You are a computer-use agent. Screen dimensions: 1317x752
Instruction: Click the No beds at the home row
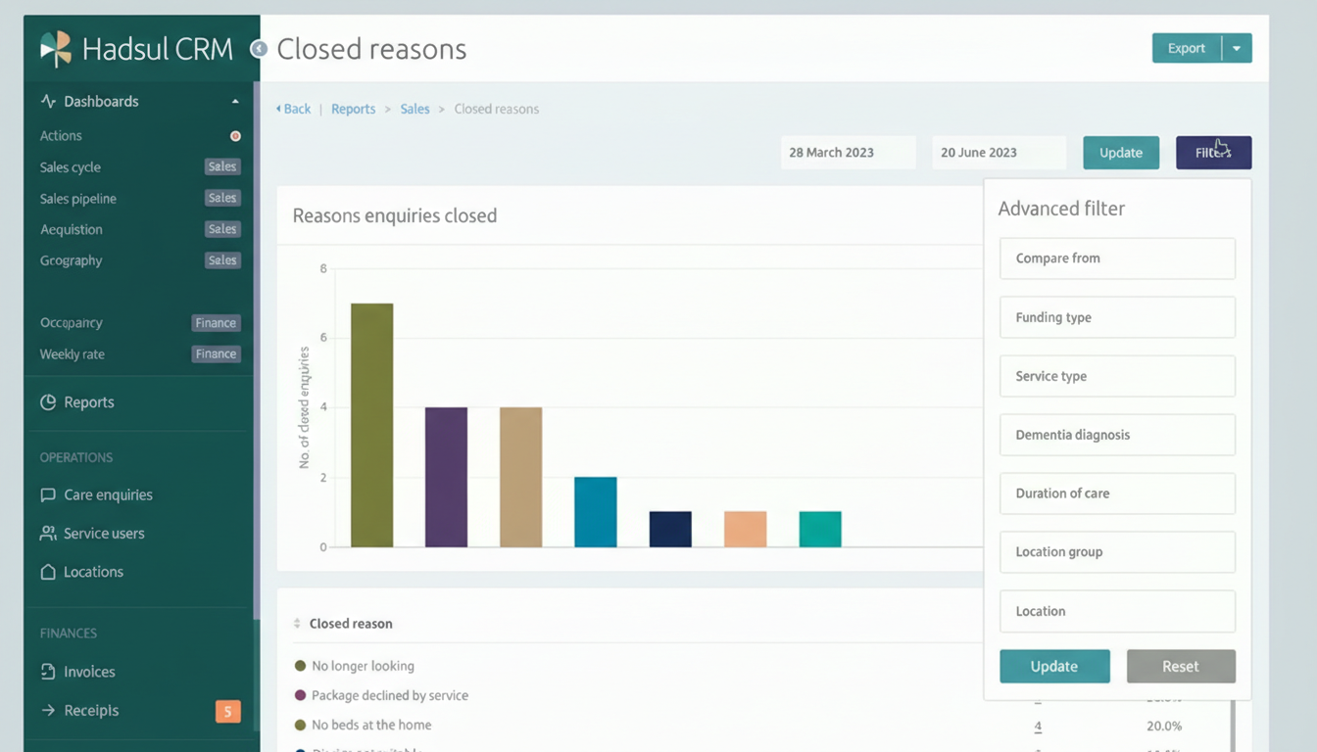tap(371, 726)
